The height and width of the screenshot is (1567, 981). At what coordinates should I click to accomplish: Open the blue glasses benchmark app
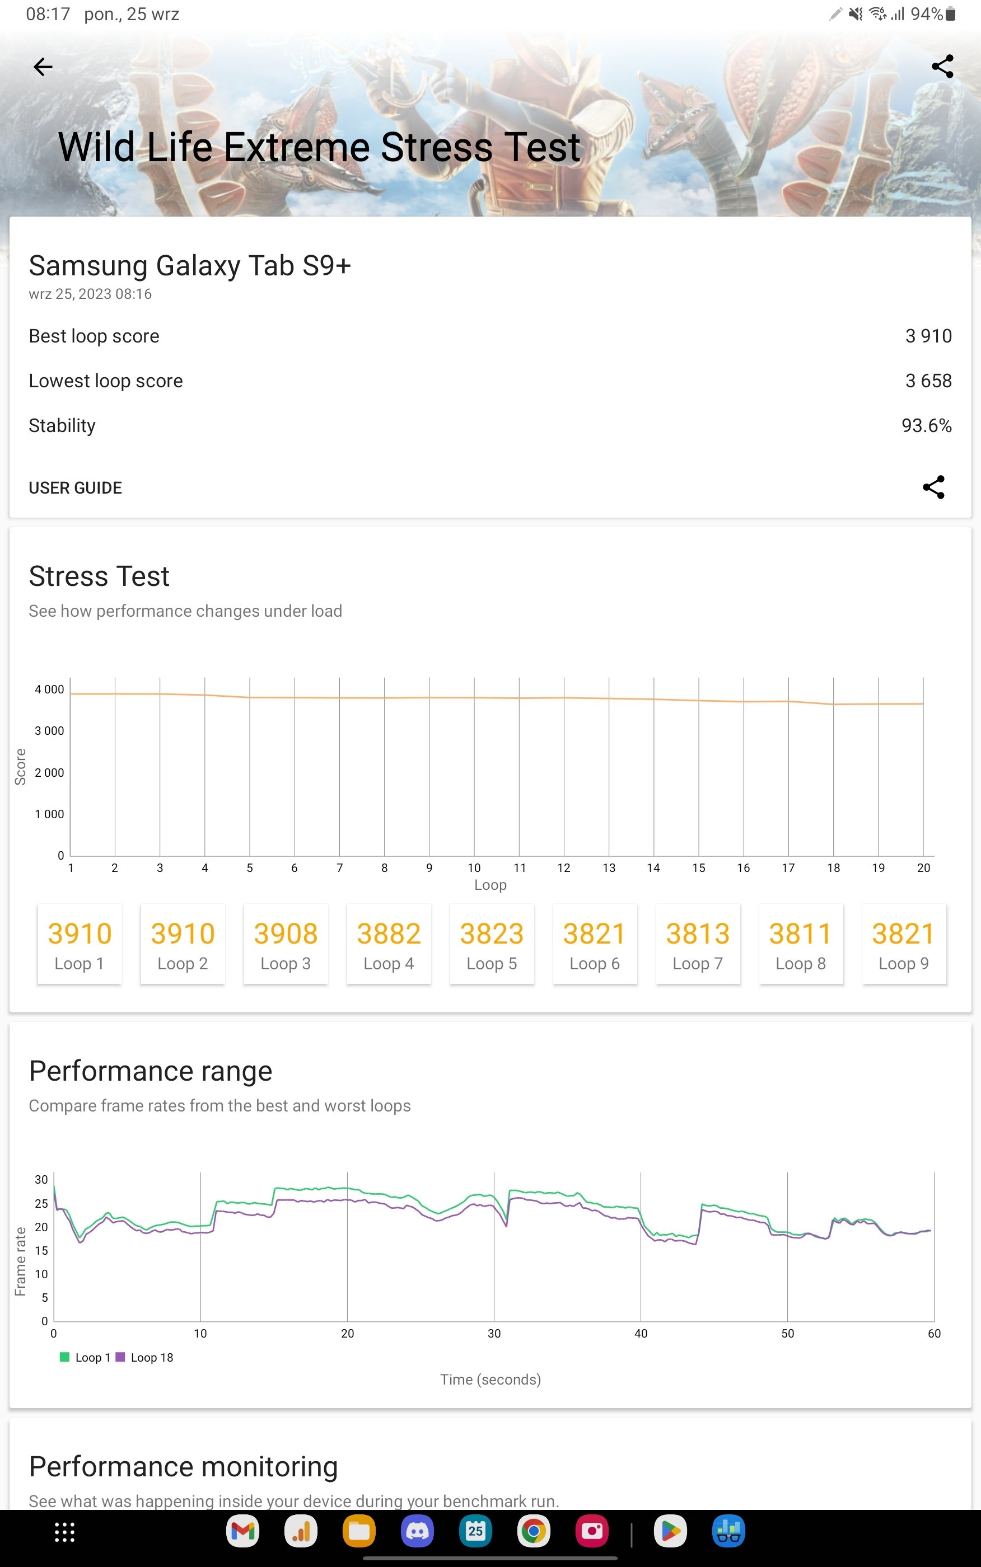click(x=728, y=1531)
